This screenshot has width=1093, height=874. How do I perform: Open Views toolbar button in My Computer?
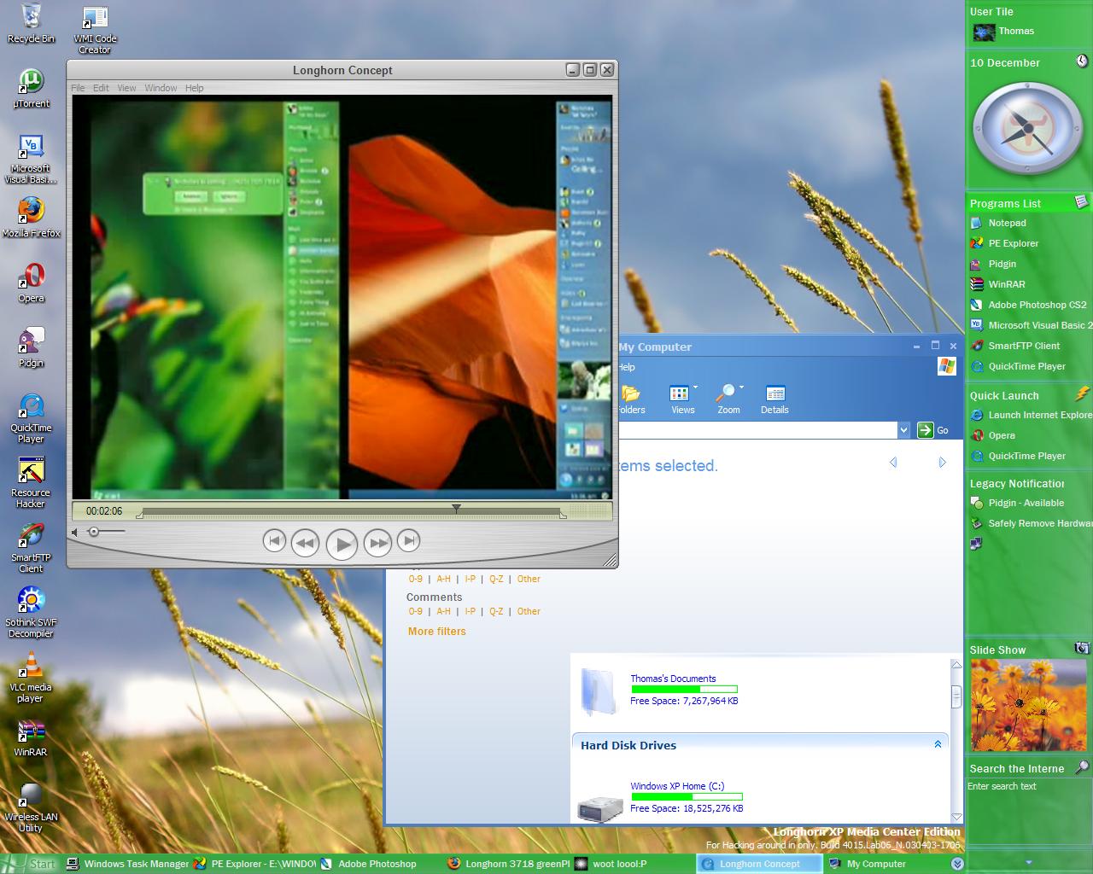[x=683, y=399]
